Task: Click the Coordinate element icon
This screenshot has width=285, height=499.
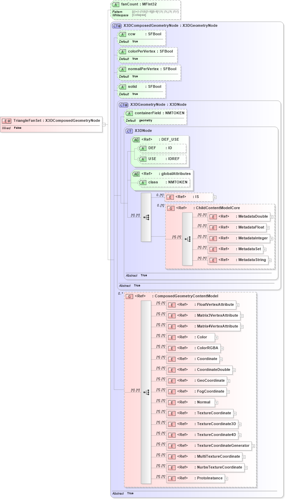Action: pyautogui.click(x=172, y=359)
